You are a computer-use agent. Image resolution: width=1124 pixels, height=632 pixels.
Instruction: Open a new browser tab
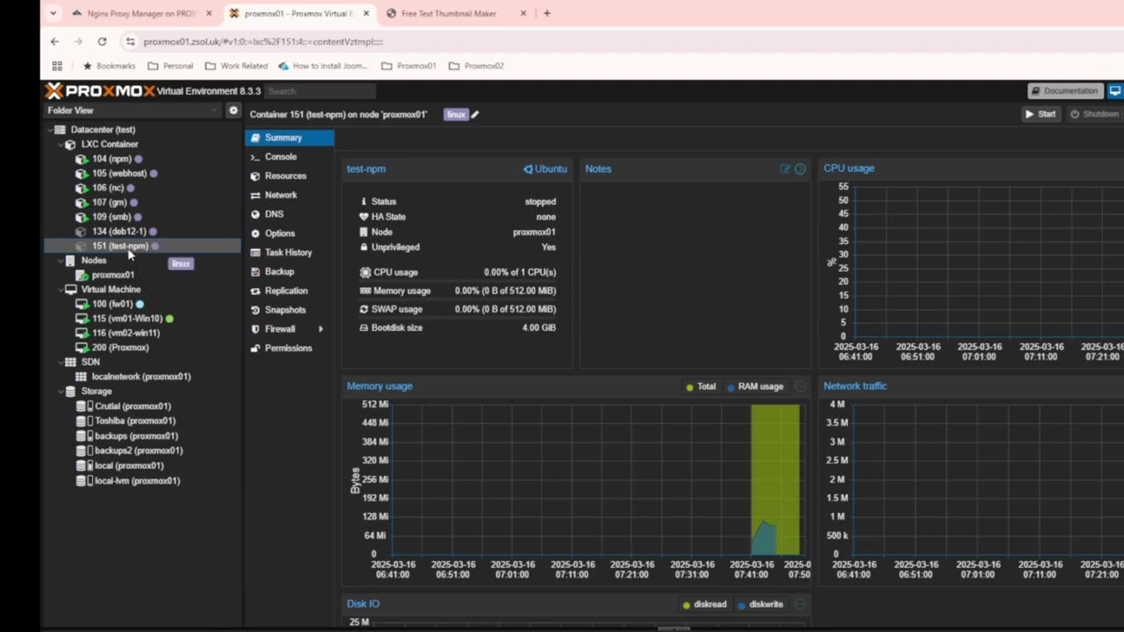[x=547, y=13]
